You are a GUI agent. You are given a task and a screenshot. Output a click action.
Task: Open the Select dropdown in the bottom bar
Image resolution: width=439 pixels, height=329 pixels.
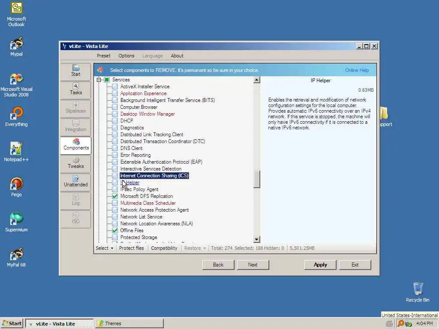pyautogui.click(x=105, y=248)
